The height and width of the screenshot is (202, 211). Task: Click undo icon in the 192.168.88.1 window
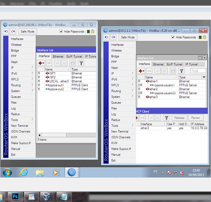tap(6, 31)
